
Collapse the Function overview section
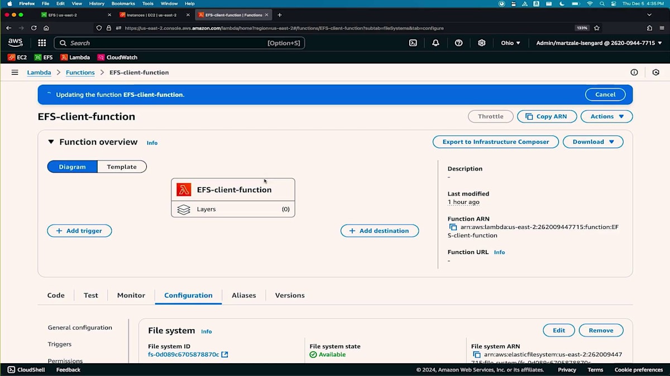click(51, 142)
